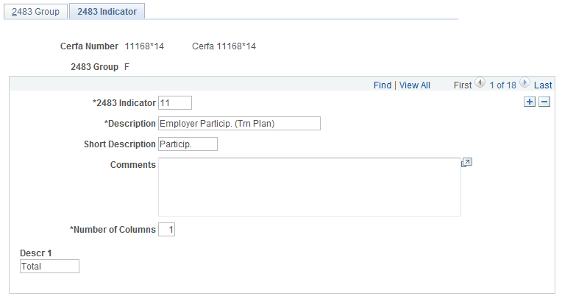
Task: Click the 1 of 18 row counter
Action: pyautogui.click(x=502, y=85)
